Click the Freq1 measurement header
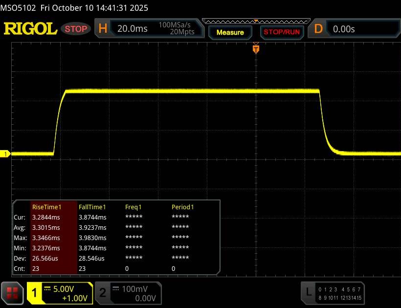Image resolution: width=401 pixels, height=308 pixels. tap(133, 207)
